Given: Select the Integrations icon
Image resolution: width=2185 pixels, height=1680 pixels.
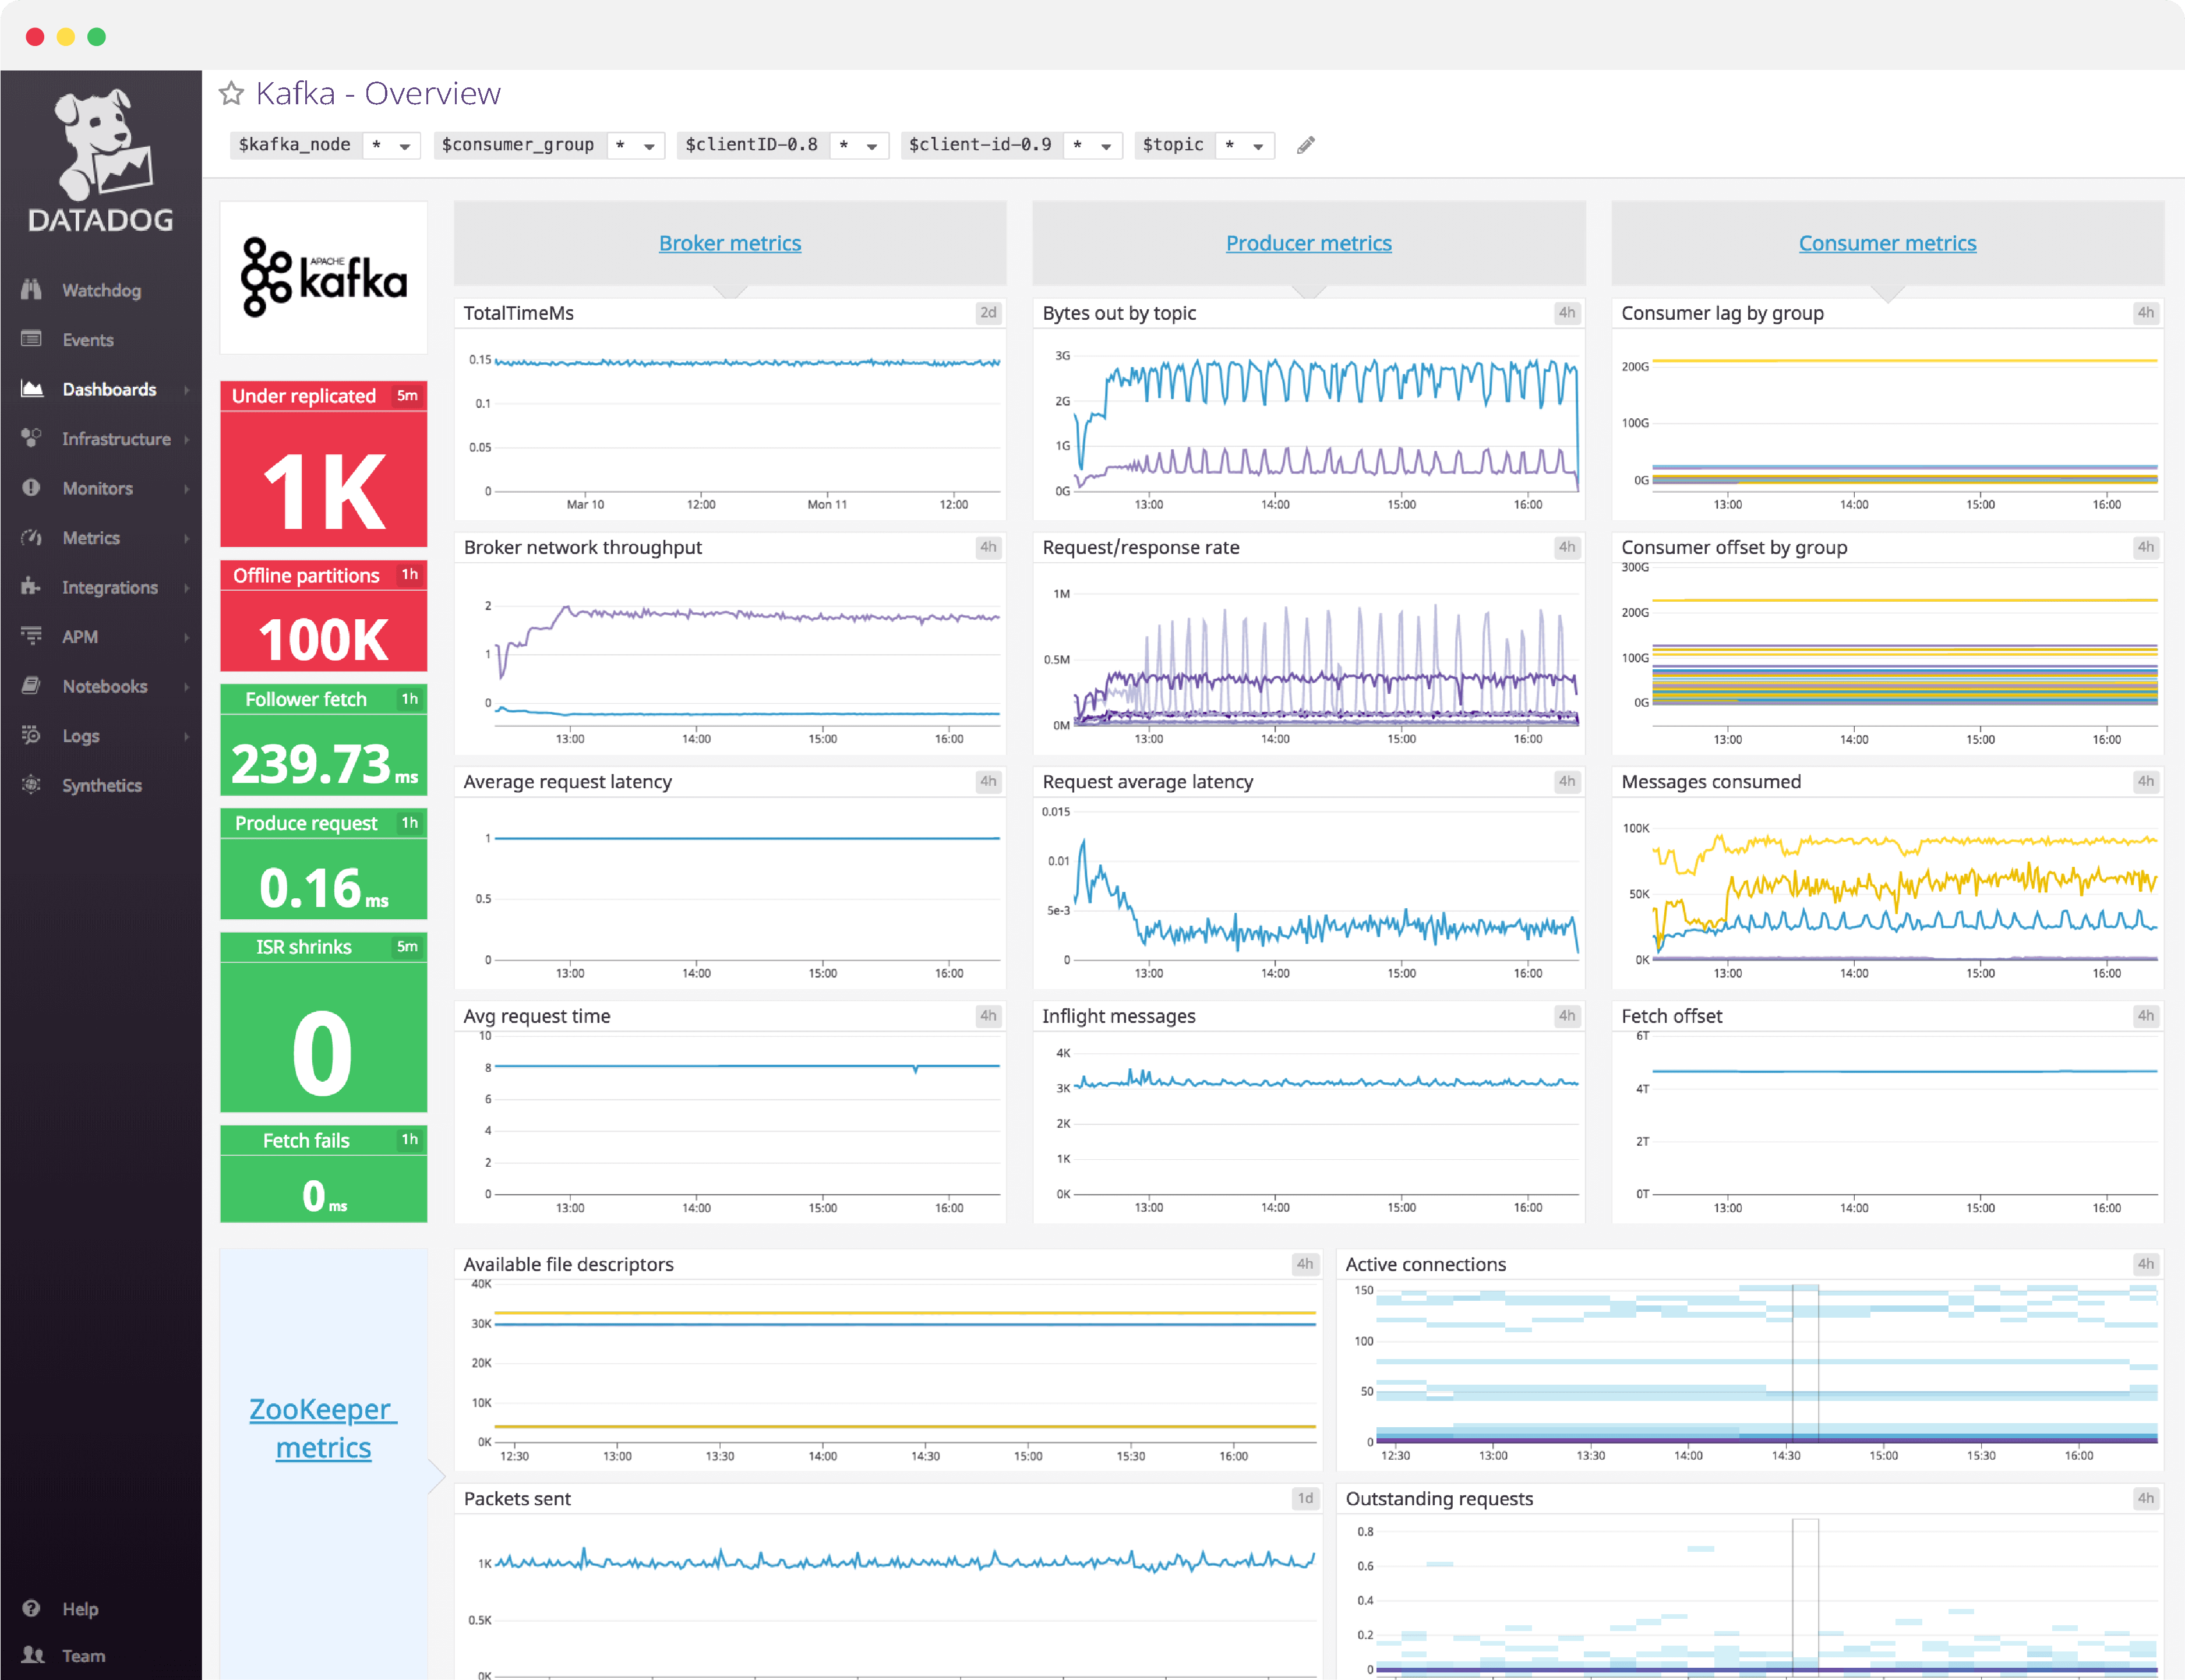Looking at the screenshot, I should point(33,587).
